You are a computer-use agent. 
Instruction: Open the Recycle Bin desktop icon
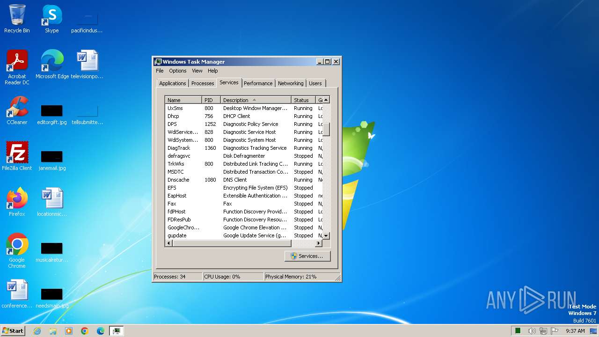(17, 19)
